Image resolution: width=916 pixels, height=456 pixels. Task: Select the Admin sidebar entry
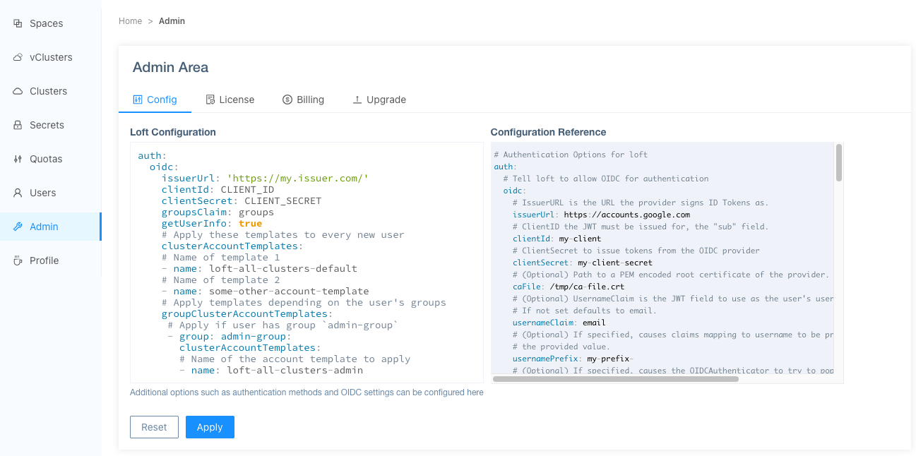[50, 227]
